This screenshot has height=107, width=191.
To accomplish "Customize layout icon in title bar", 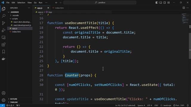I will point(168,3).
